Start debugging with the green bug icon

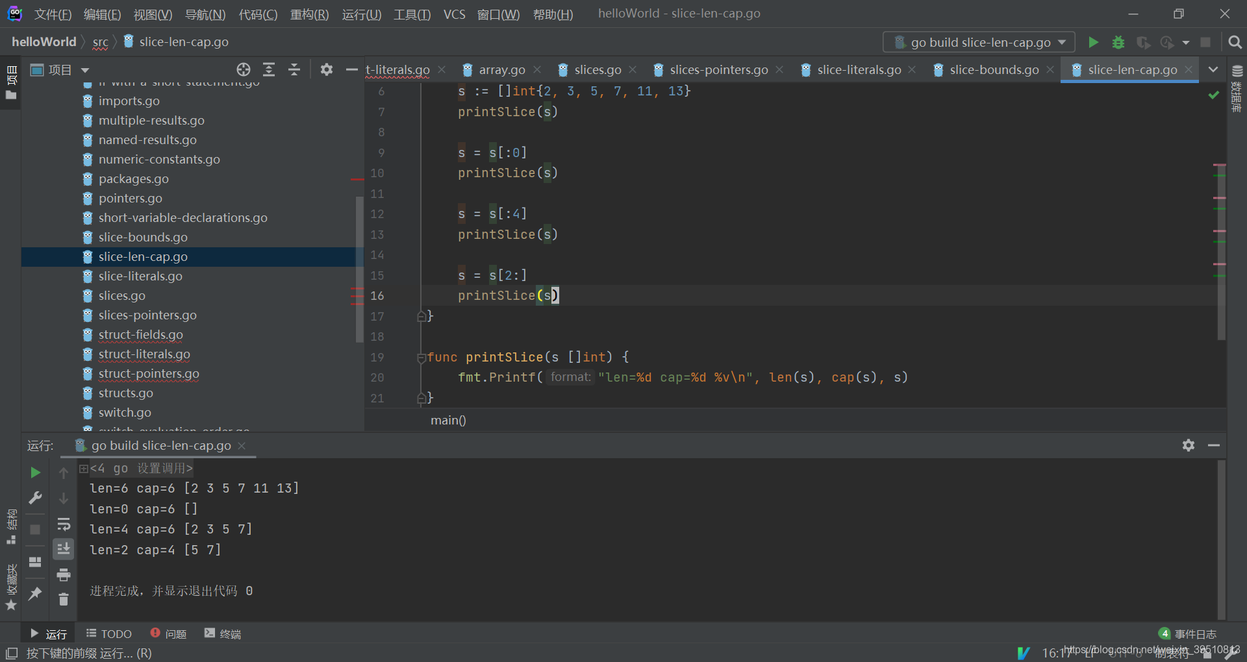click(x=1118, y=42)
